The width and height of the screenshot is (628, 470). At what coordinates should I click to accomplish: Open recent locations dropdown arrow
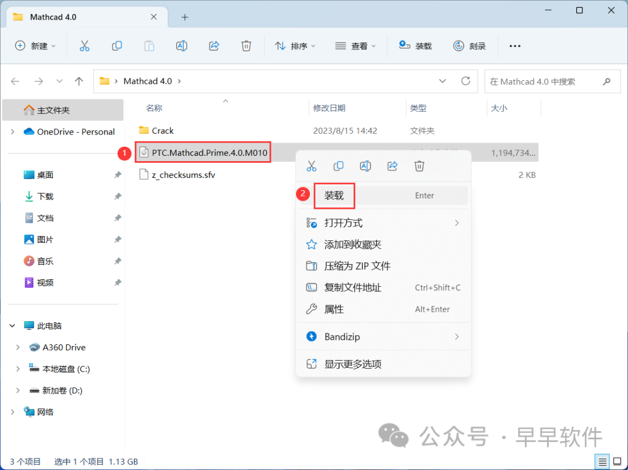[x=59, y=81]
